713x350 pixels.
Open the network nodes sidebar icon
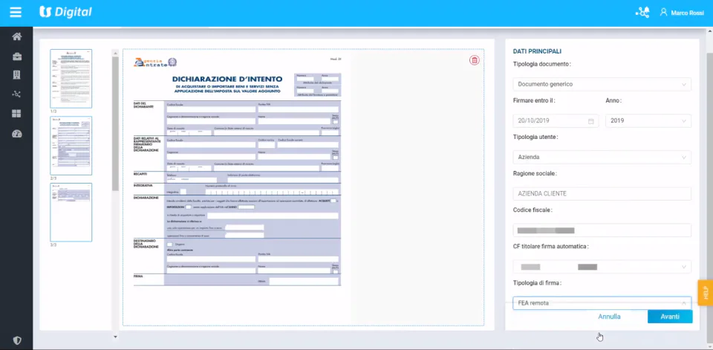(x=16, y=94)
